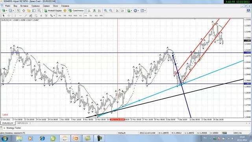Viewport: 252px width, 142px height.
Task: Open the Вид menu
Action: (15, 6)
